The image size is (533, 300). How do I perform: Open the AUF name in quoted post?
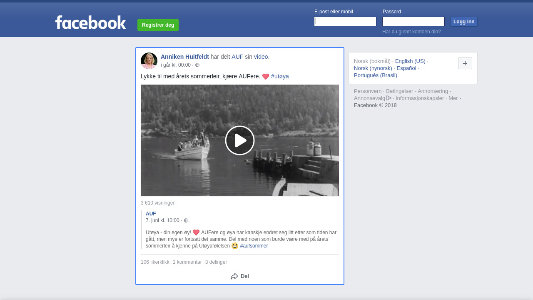point(151,214)
